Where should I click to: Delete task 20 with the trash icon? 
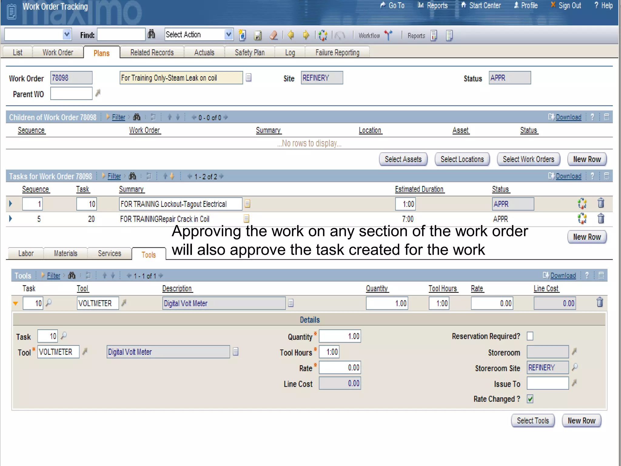(x=601, y=218)
